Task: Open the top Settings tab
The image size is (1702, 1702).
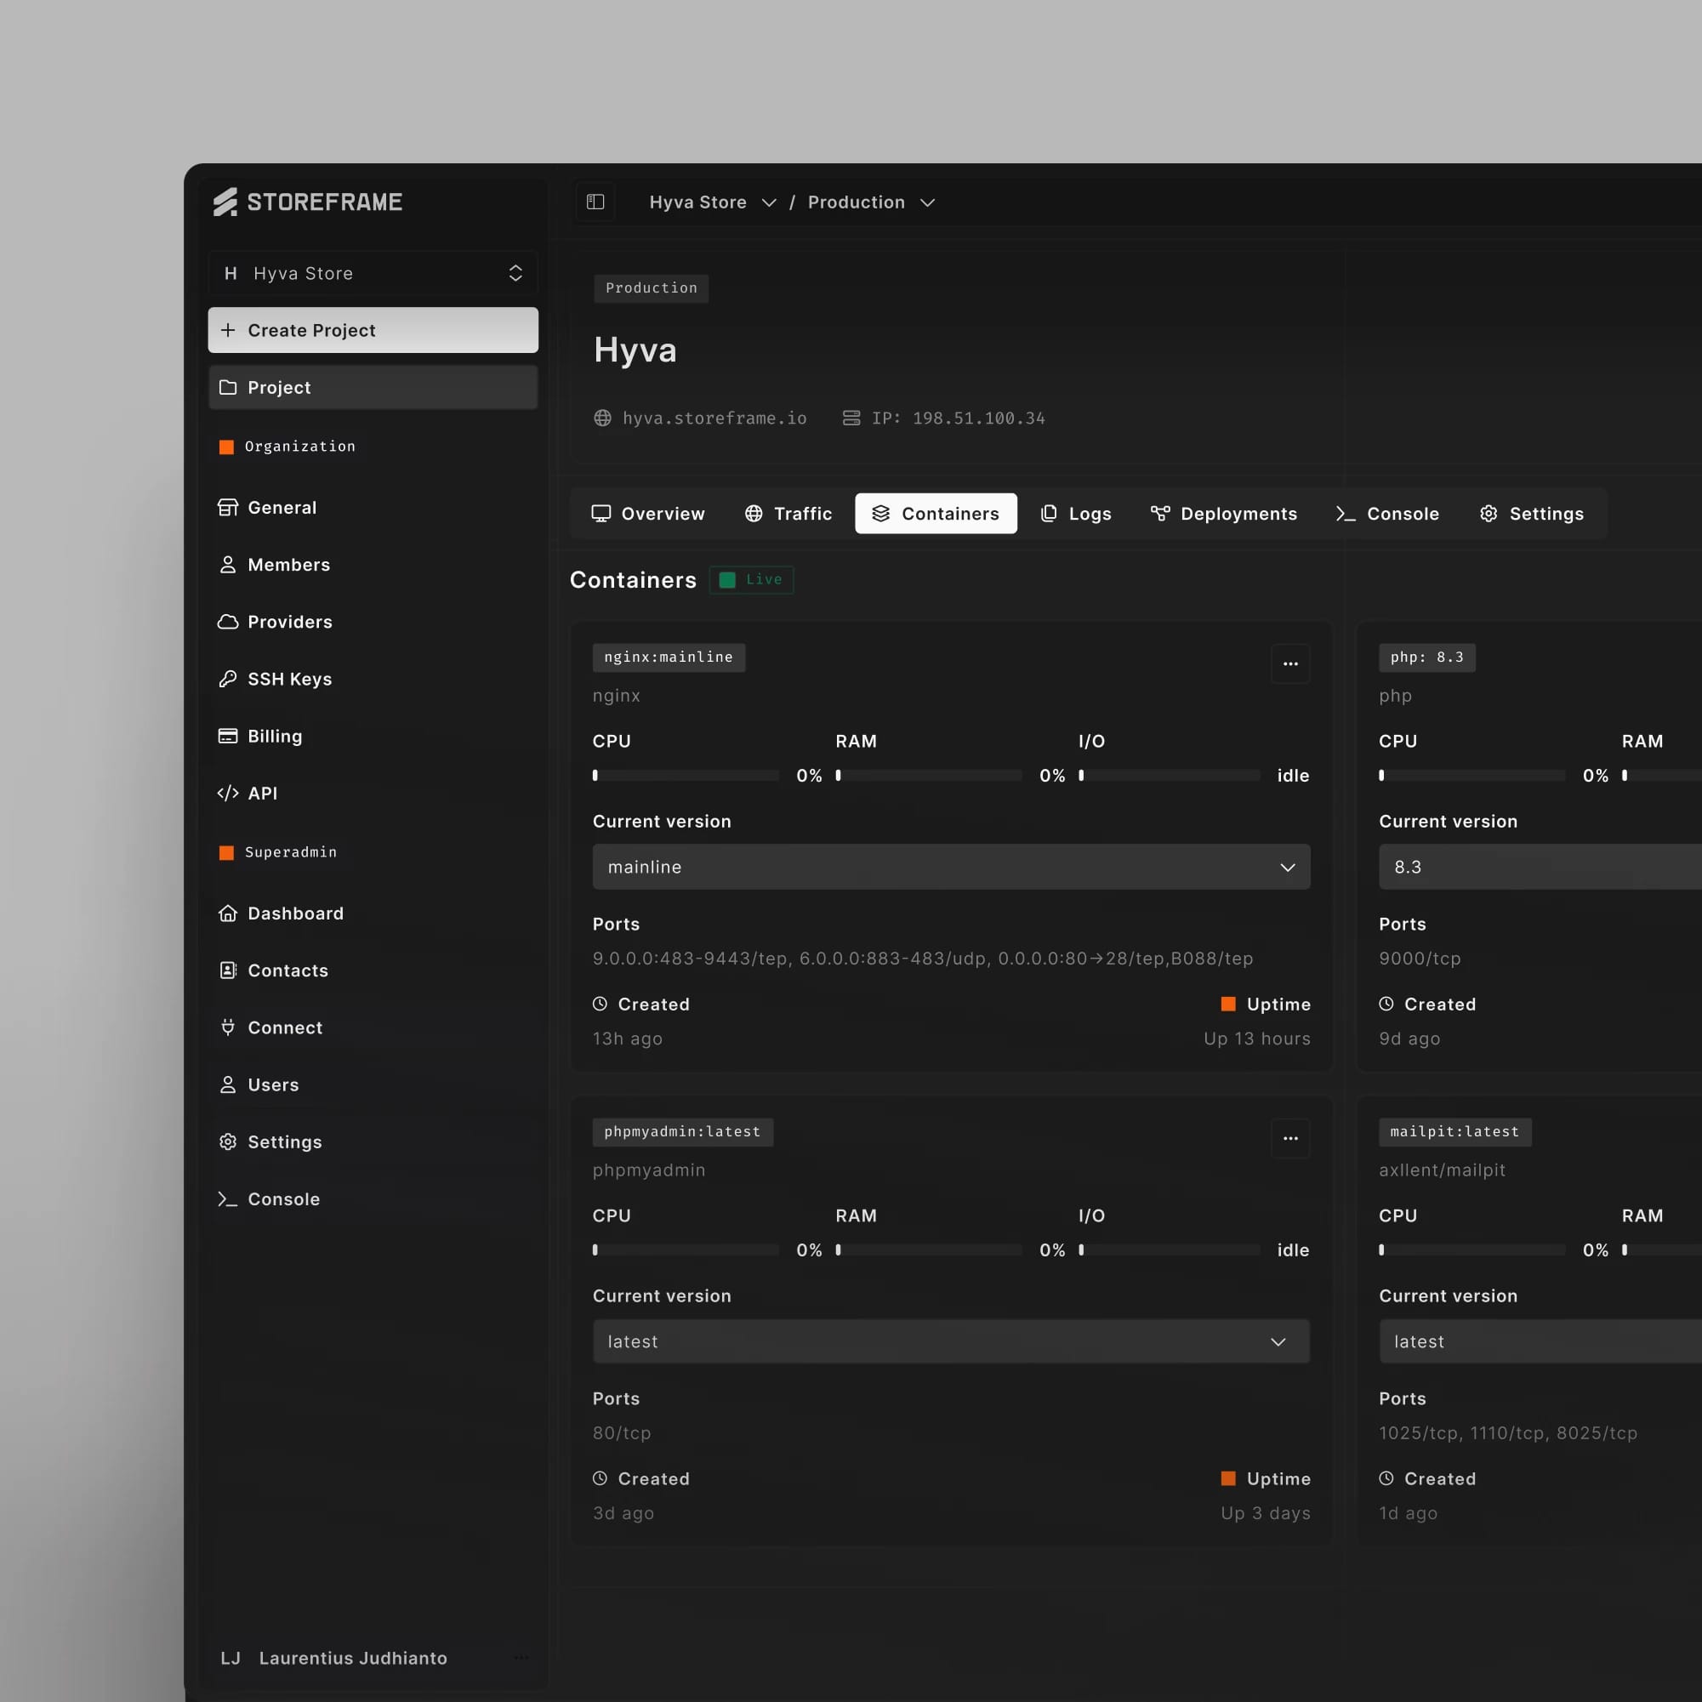Action: (1532, 514)
